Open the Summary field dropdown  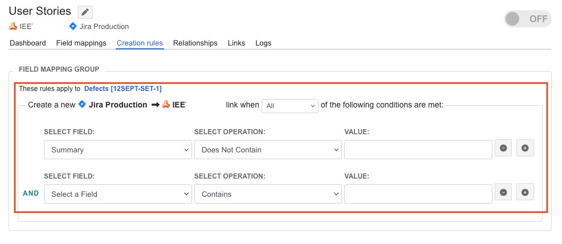point(118,150)
